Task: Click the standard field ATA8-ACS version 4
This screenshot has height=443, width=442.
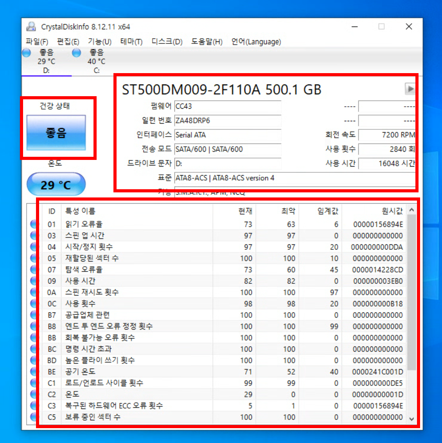Action: tap(295, 178)
